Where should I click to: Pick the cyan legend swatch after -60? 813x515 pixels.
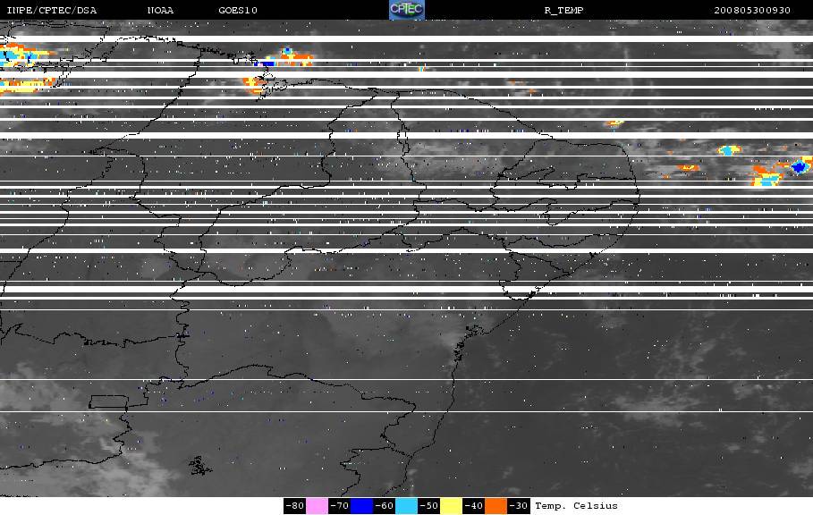coord(406,506)
